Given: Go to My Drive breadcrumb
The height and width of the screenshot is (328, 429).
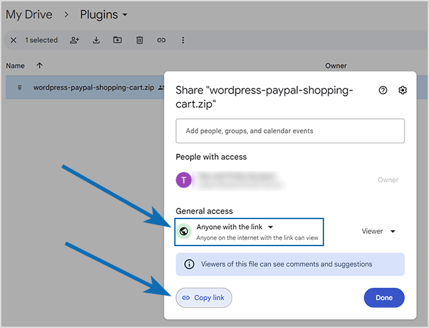Looking at the screenshot, I should (29, 15).
